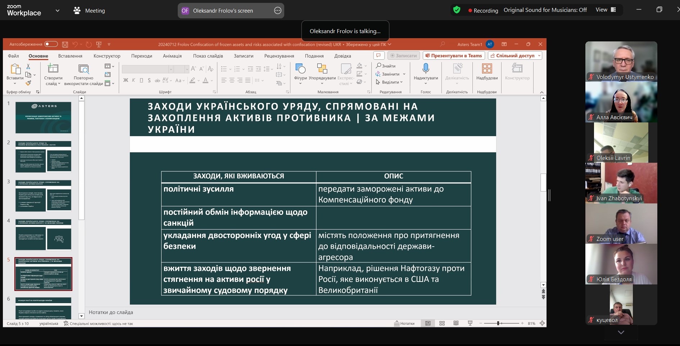Click the Find (Знайти) search icon
The width and height of the screenshot is (680, 346).
[378, 66]
